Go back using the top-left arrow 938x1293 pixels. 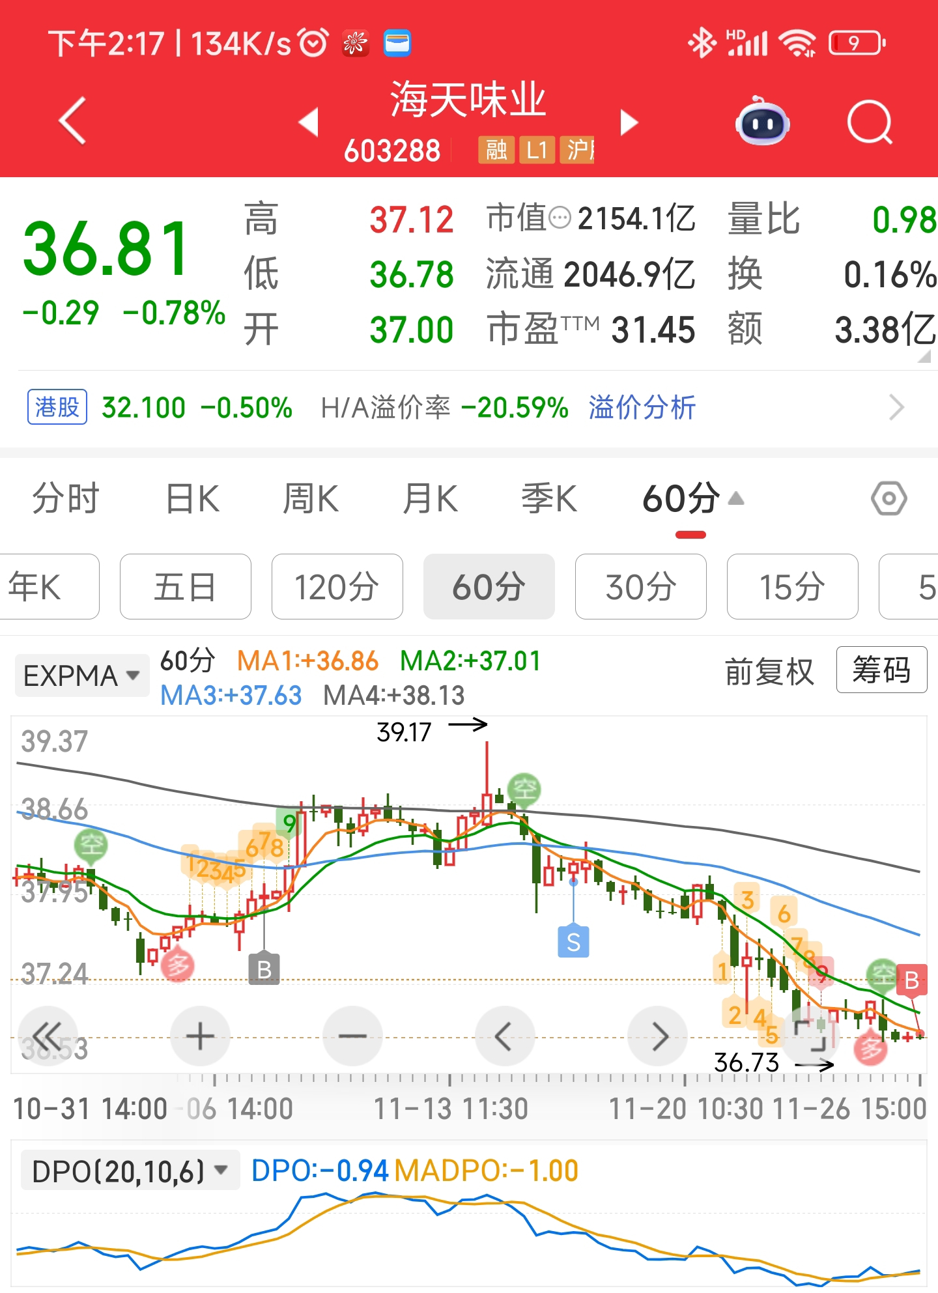pyautogui.click(x=73, y=121)
